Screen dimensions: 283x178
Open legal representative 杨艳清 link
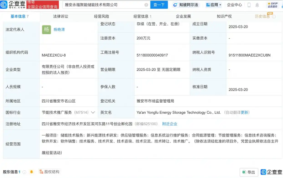(x=59, y=29)
